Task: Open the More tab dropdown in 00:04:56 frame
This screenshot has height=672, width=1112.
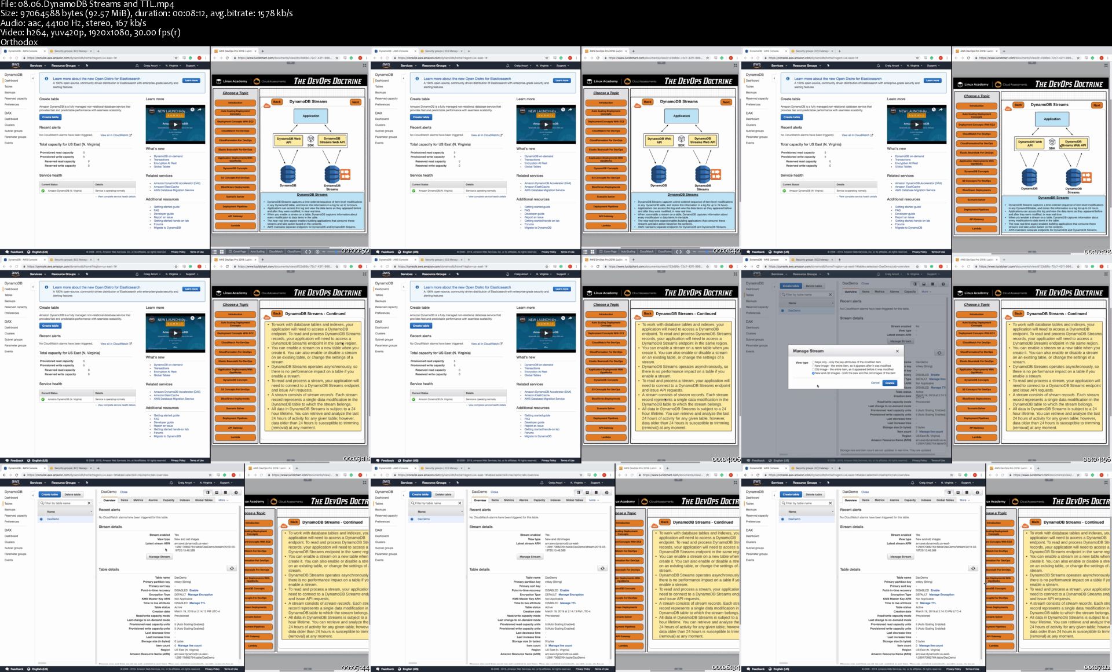Action: click(926, 291)
